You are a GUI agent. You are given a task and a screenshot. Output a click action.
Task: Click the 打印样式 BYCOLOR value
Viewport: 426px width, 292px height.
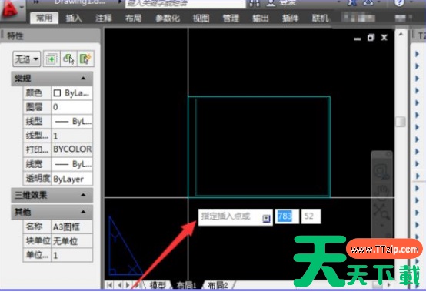[72, 149]
